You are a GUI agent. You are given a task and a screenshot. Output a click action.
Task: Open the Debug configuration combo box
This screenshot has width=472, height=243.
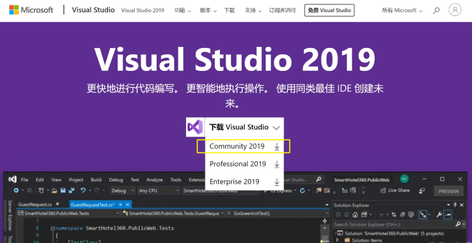pyautogui.click(x=123, y=190)
